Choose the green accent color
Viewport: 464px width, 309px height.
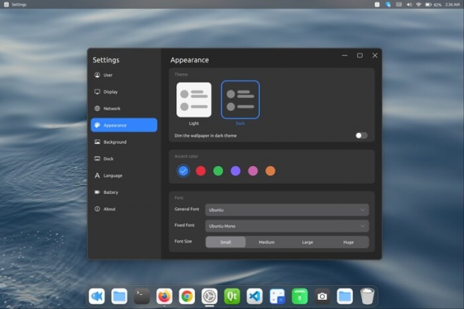218,171
